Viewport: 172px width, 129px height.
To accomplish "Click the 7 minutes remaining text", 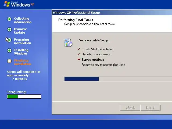I will point(20,79).
